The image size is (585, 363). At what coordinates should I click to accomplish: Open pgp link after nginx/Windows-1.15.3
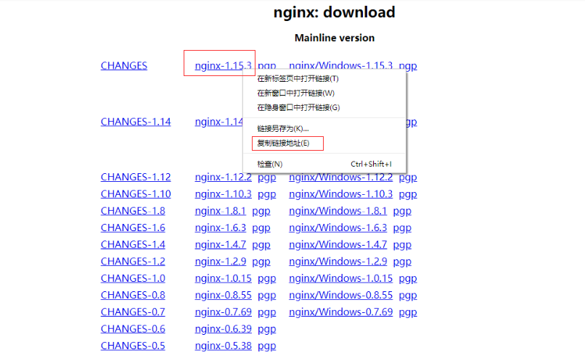click(x=408, y=65)
